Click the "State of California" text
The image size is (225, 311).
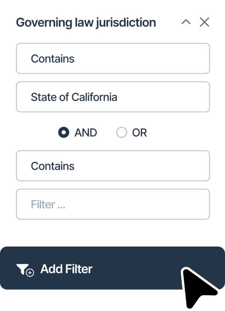(x=74, y=97)
